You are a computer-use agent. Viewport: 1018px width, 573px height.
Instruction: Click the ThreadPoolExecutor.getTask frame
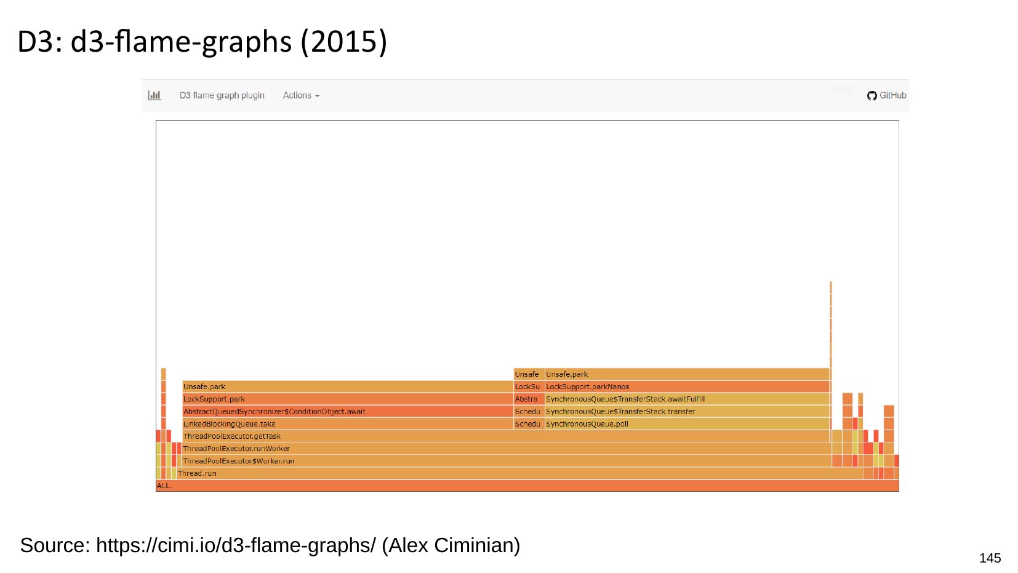pyautogui.click(x=506, y=436)
